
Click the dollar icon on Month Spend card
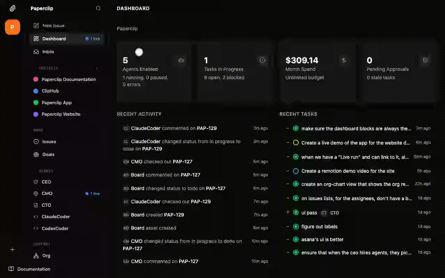[x=344, y=60]
